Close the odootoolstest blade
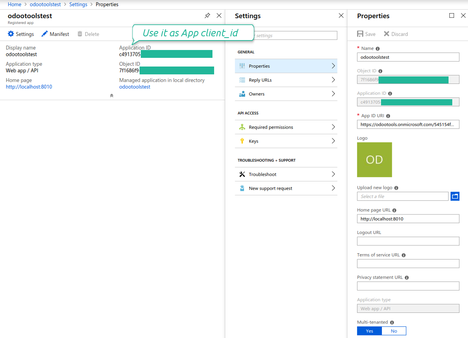The width and height of the screenshot is (468, 338). [x=219, y=15]
